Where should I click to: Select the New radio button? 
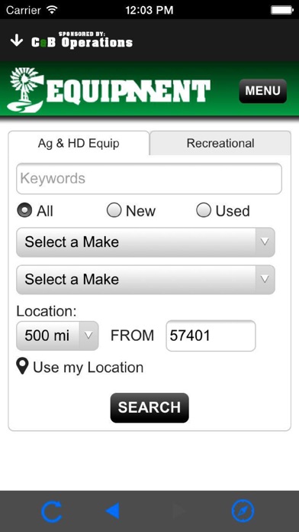[114, 210]
